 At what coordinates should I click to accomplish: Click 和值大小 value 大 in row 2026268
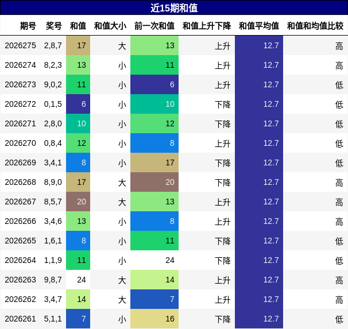click(x=122, y=183)
